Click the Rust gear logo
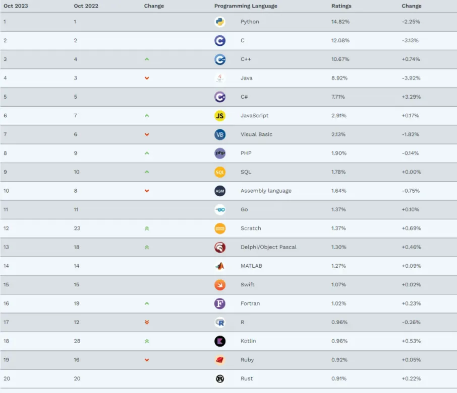Screen dimensions: 457x393 pos(219,379)
